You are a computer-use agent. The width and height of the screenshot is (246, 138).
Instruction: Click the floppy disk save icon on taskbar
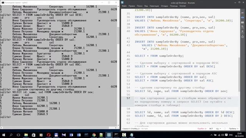click(x=56, y=135)
